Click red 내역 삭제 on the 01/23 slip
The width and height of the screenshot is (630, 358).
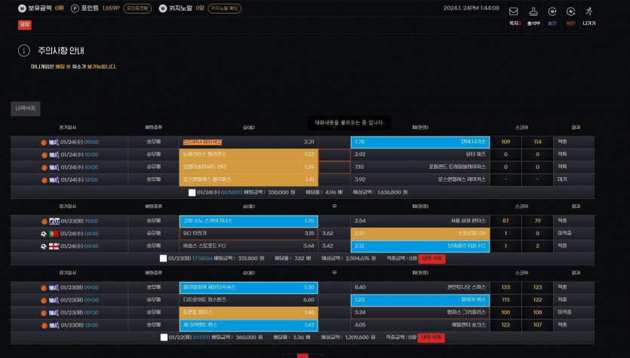(x=432, y=259)
